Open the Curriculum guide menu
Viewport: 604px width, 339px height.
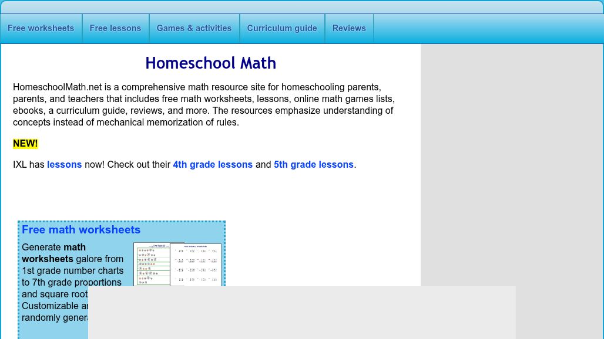[282, 28]
